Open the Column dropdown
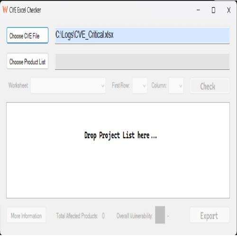Viewport: 237px width, 237px height. click(x=176, y=85)
